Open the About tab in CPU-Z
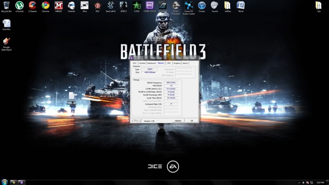This screenshot has height=185, width=329. pyautogui.click(x=185, y=63)
